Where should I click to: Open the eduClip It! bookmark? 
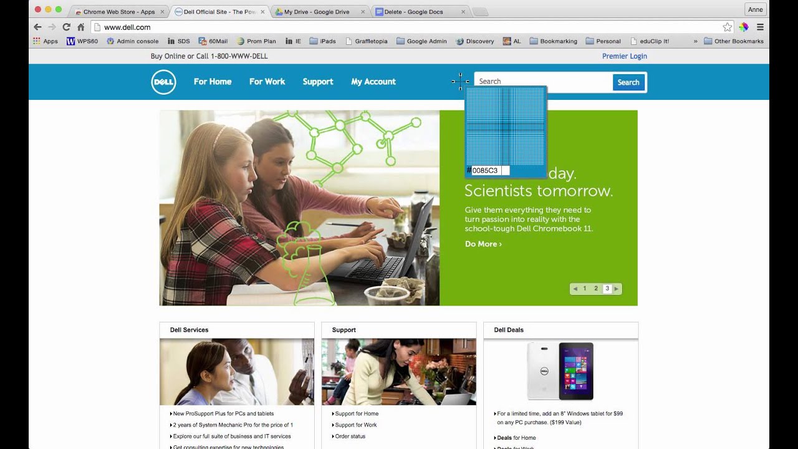tap(650, 41)
